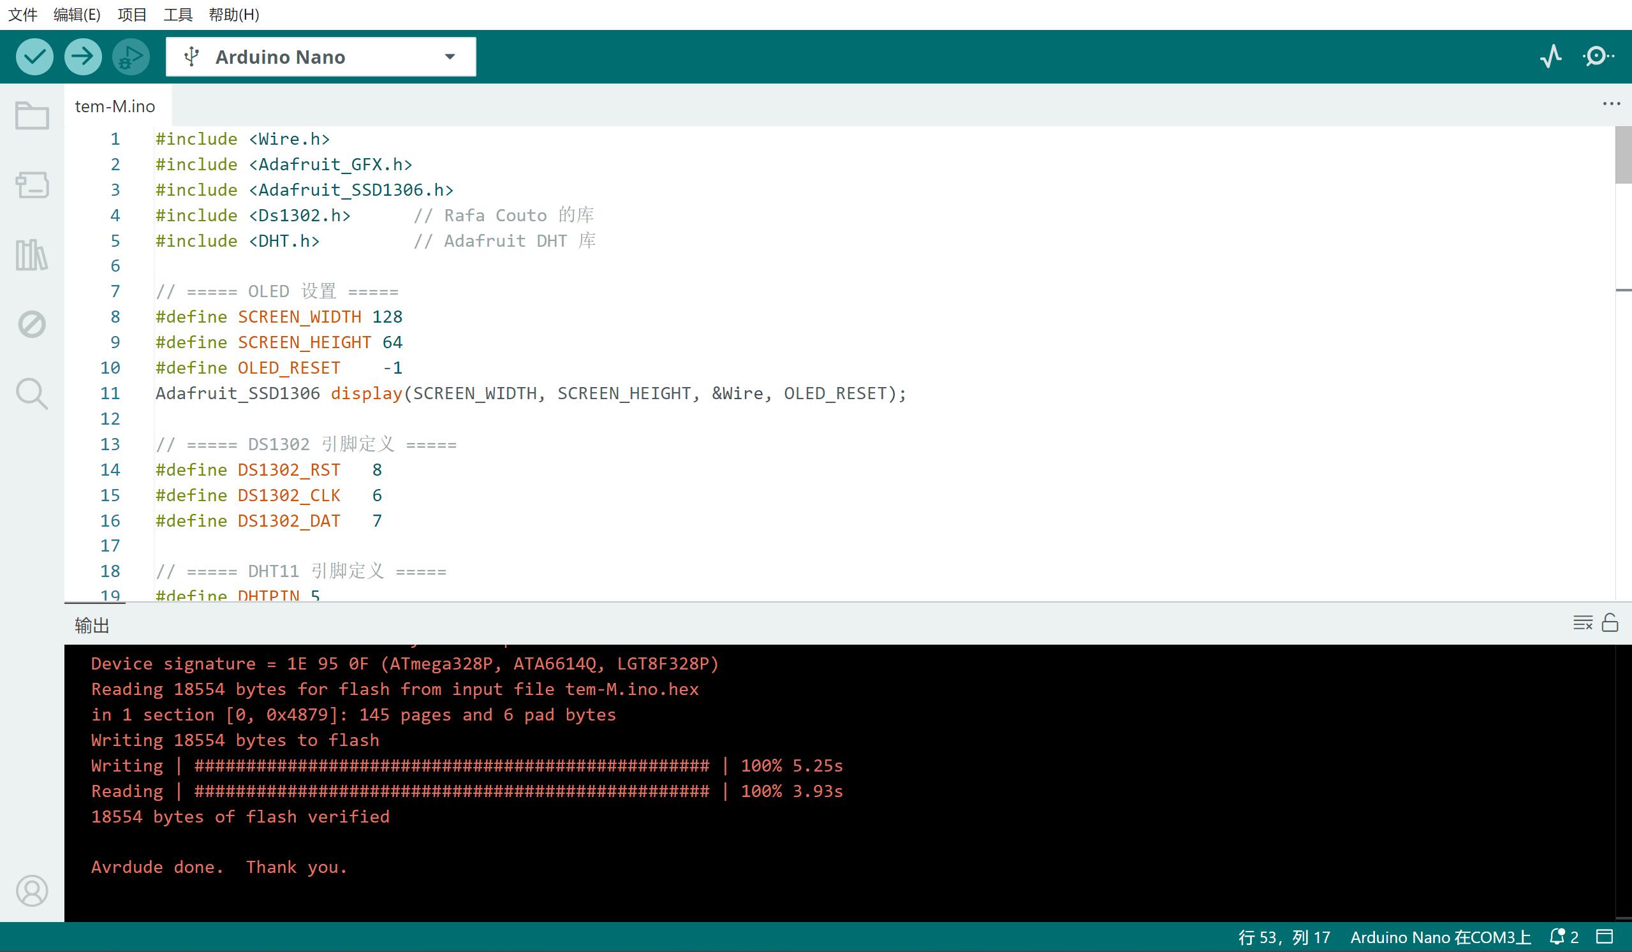The image size is (1632, 952).
Task: Open the 项目 menu
Action: (132, 14)
